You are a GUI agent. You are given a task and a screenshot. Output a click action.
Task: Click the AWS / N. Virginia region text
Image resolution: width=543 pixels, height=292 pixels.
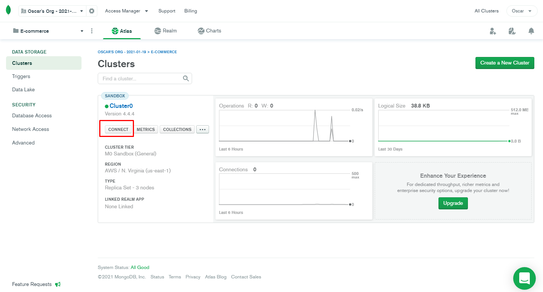138,171
